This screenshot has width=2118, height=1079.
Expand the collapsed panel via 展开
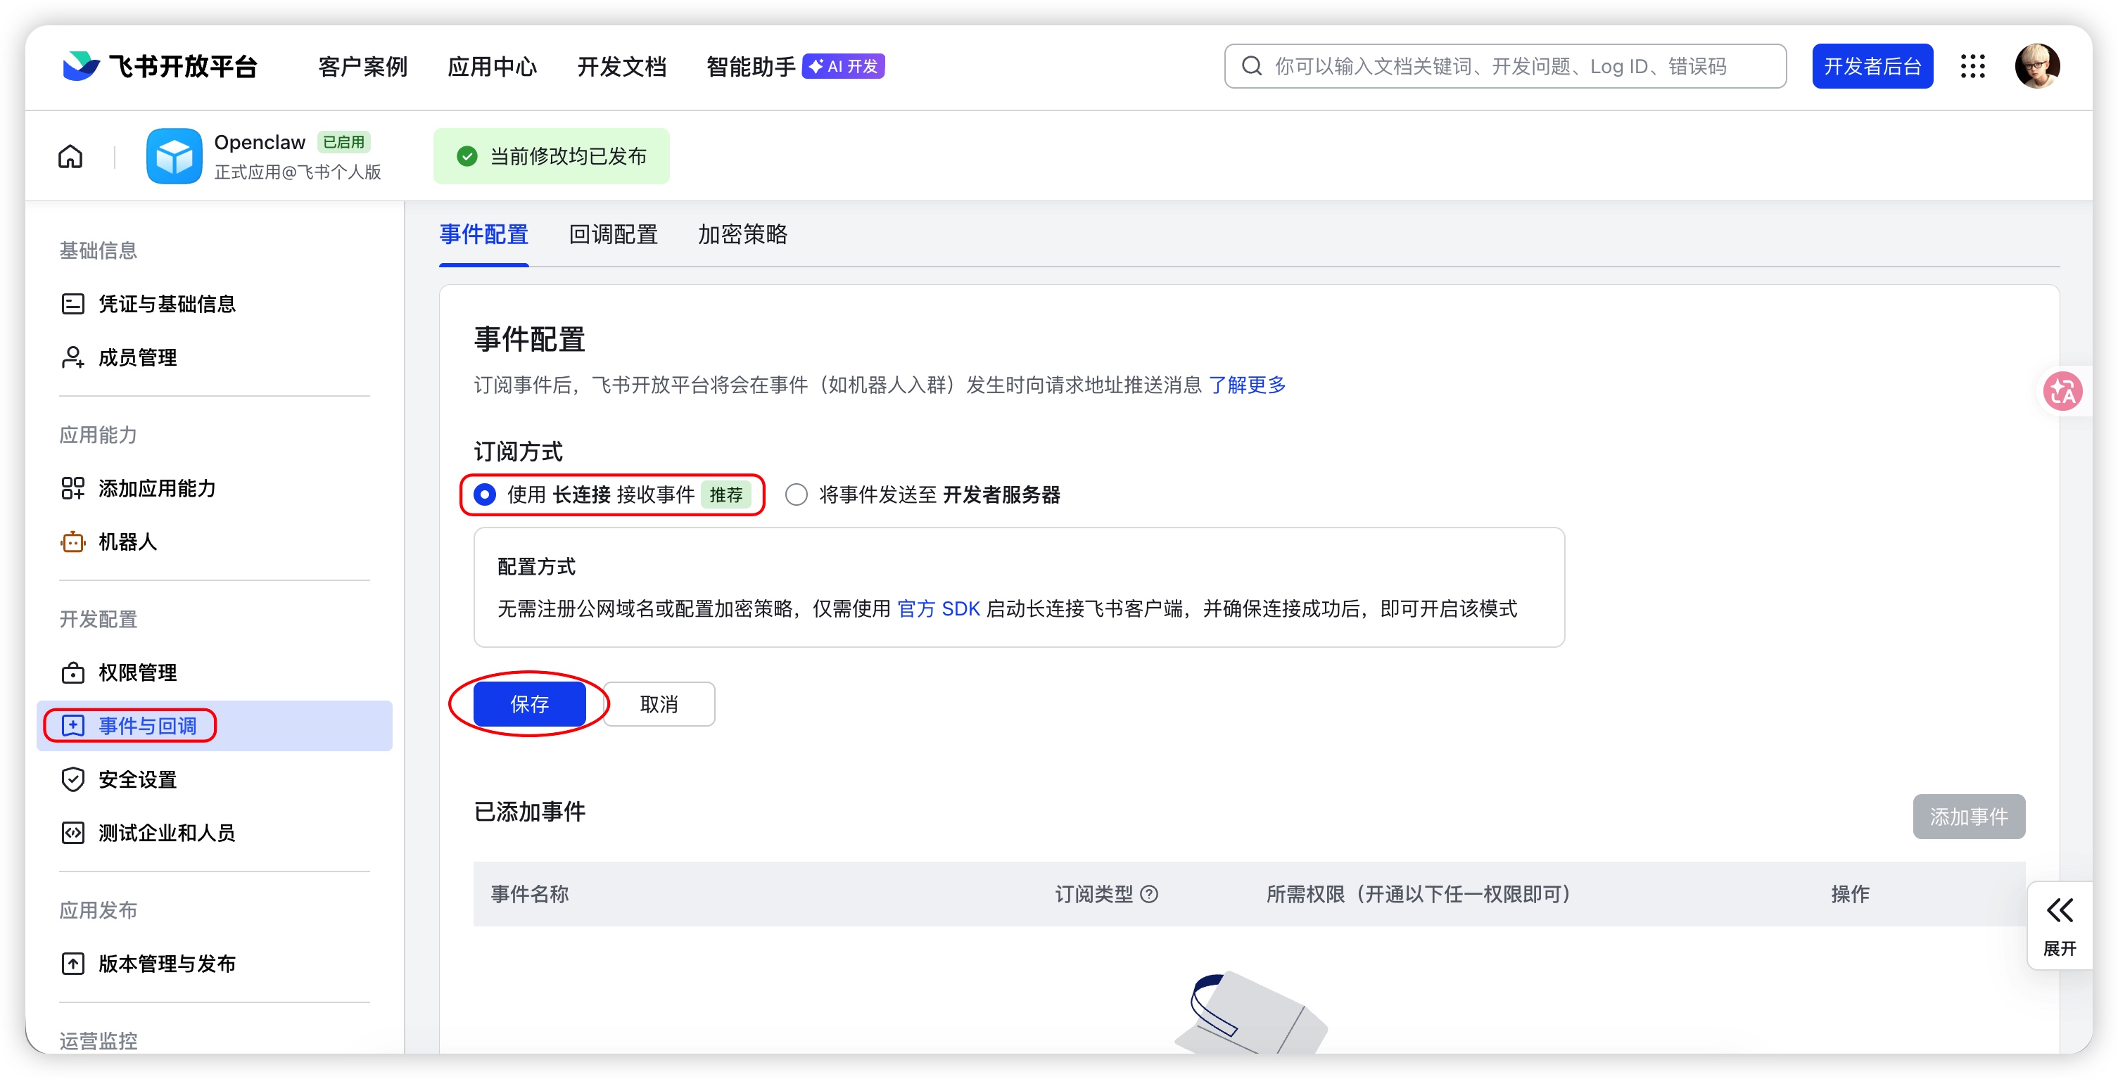tap(2059, 926)
